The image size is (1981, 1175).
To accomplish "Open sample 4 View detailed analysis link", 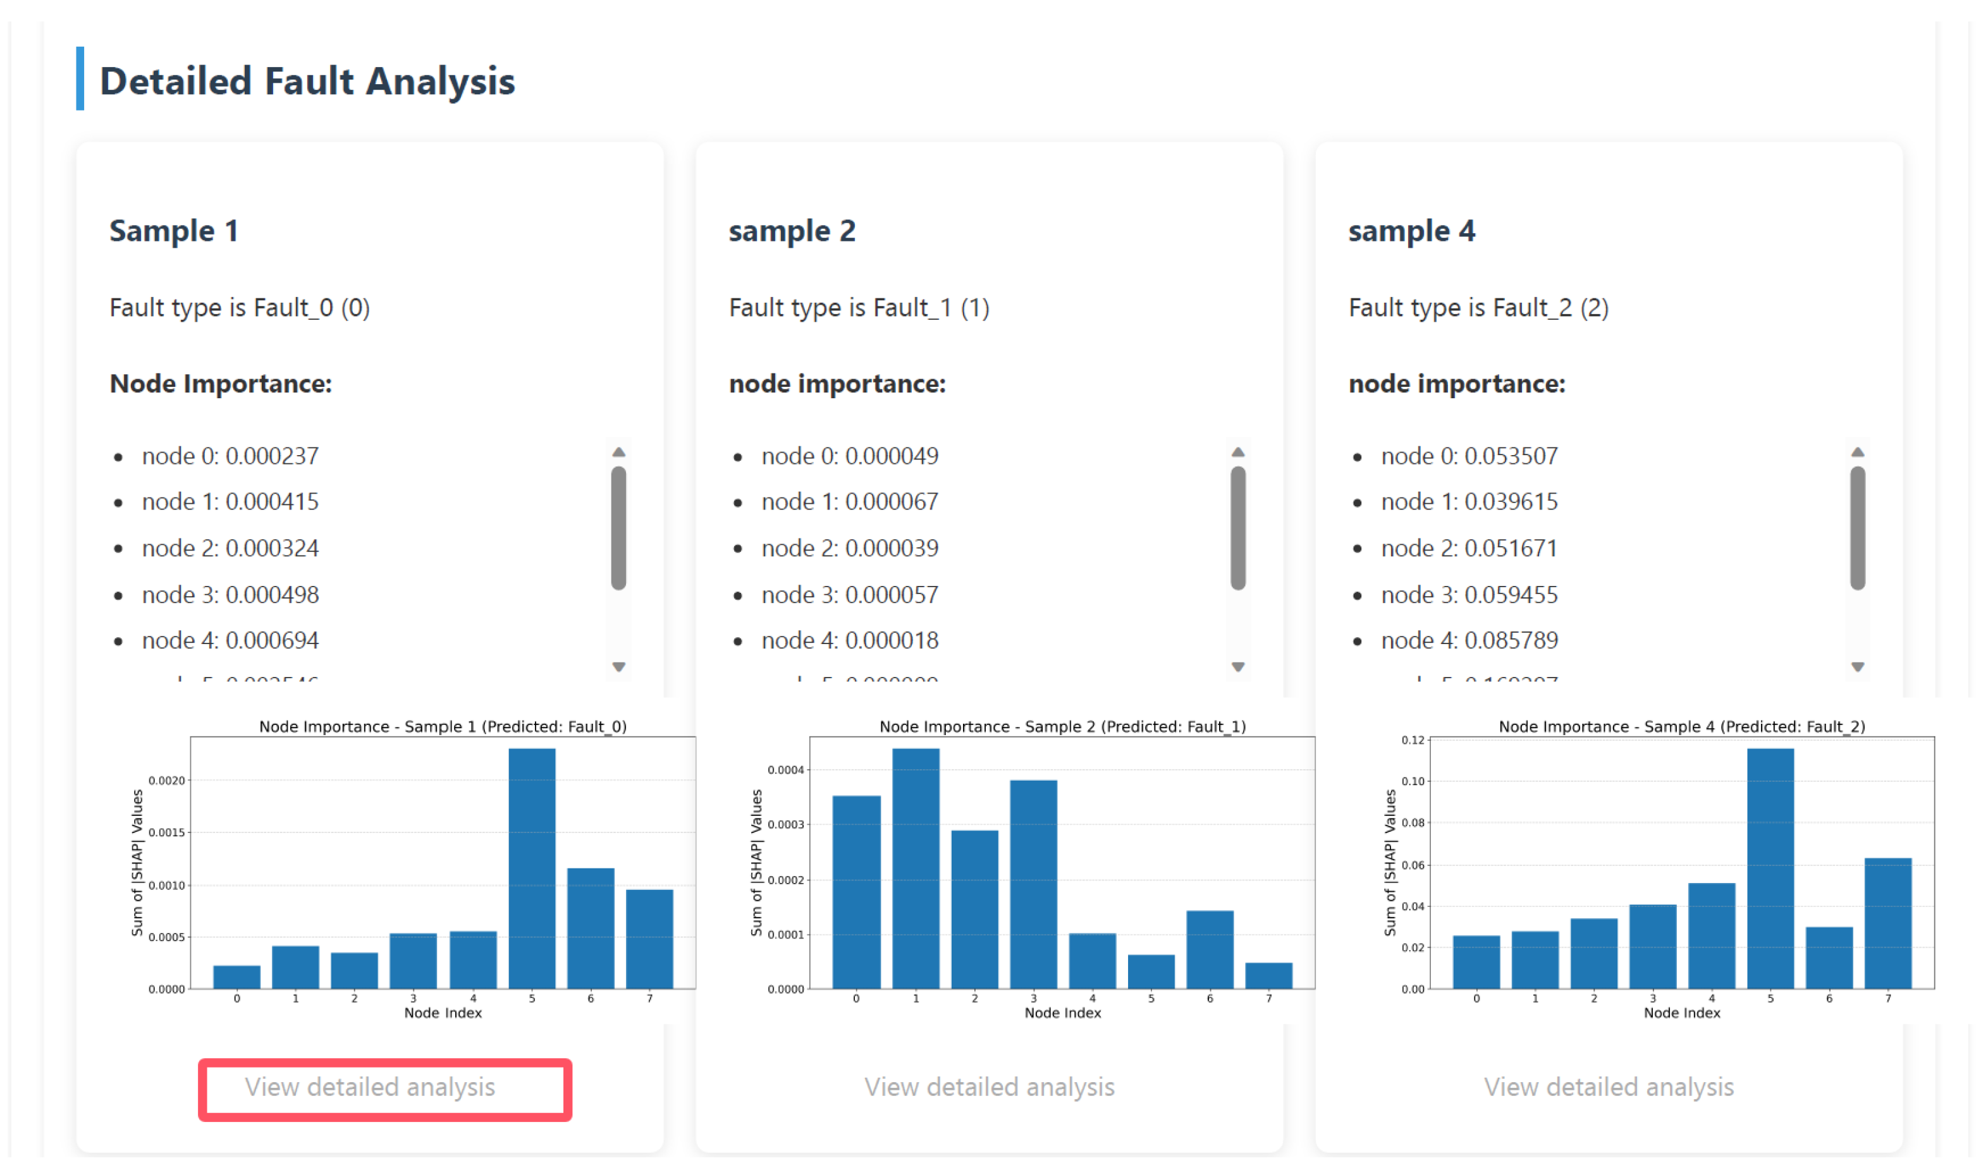I will pyautogui.click(x=1609, y=1087).
